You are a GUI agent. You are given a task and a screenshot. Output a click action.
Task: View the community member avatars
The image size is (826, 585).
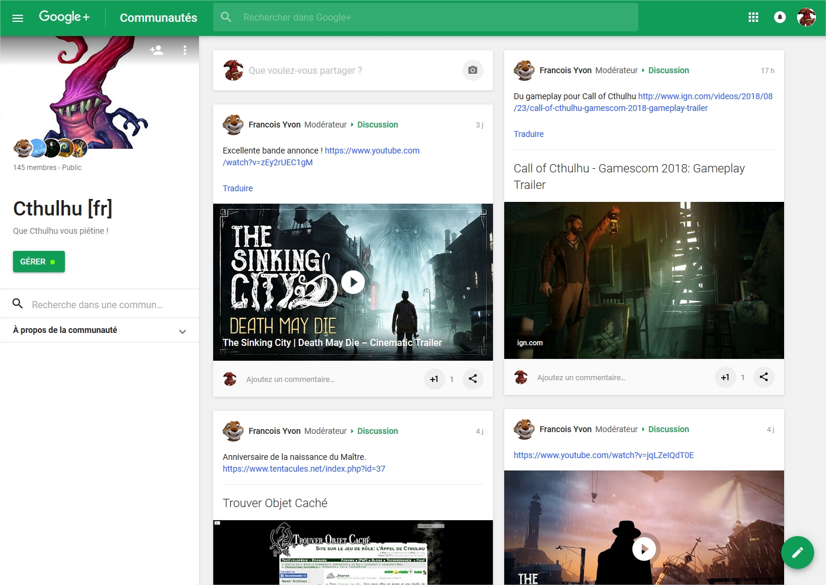click(51, 148)
